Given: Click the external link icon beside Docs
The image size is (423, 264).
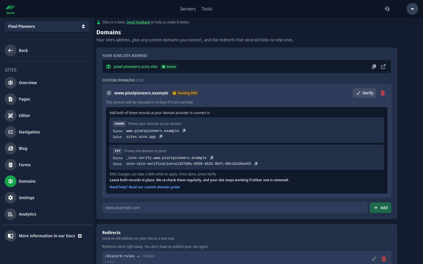Looking at the screenshot, I should pyautogui.click(x=80, y=236).
